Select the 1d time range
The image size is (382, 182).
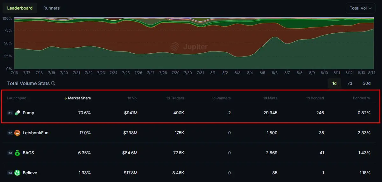click(334, 83)
